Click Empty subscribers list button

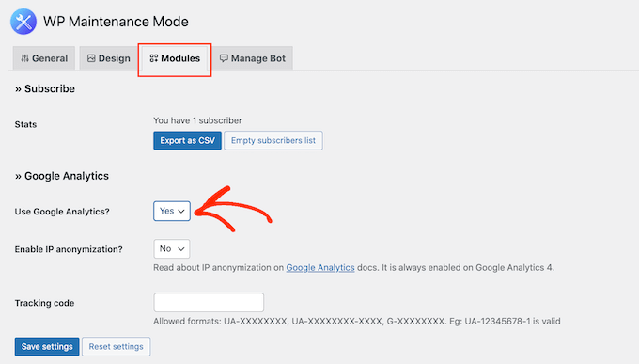click(273, 140)
